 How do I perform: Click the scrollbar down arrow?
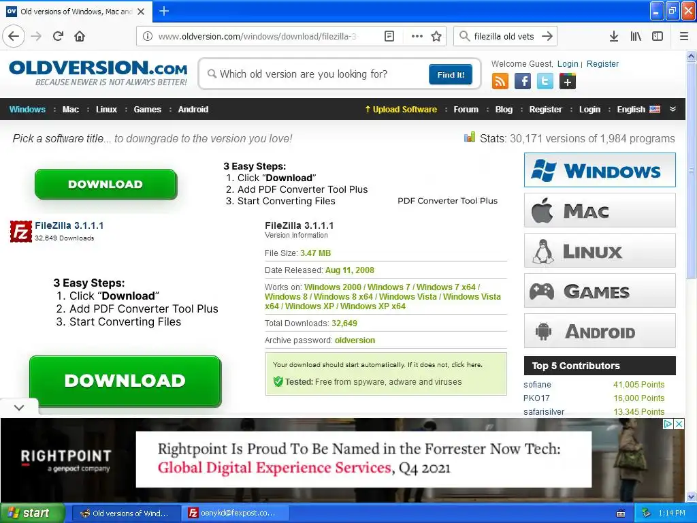691,496
